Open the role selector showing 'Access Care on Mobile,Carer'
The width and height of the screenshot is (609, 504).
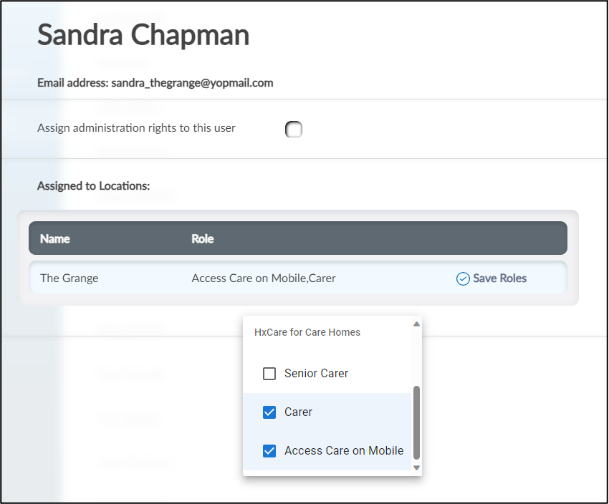[x=264, y=278]
